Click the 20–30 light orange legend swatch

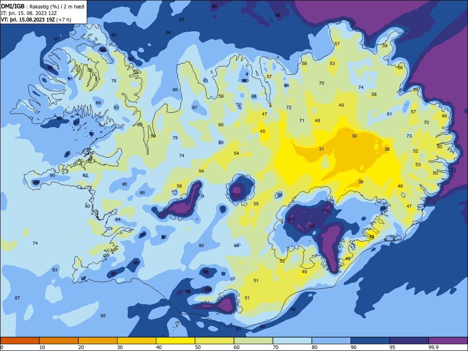98,341
